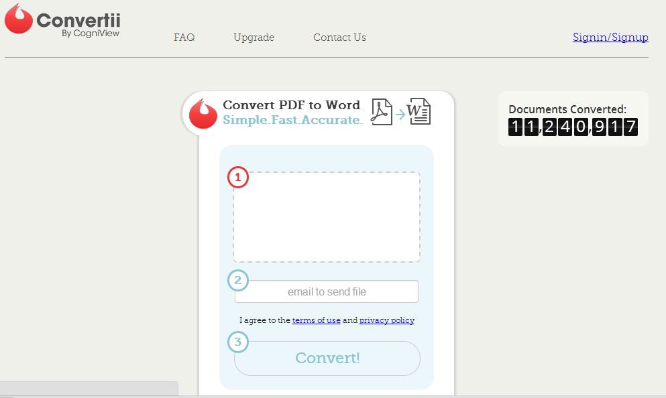
Task: Open the FAQ page
Action: 184,38
